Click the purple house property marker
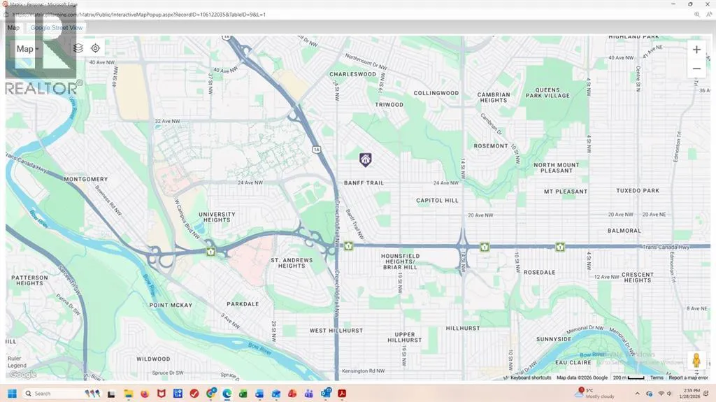 click(365, 160)
